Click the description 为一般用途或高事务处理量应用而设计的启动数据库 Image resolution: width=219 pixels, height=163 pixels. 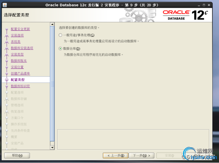(x=101, y=41)
